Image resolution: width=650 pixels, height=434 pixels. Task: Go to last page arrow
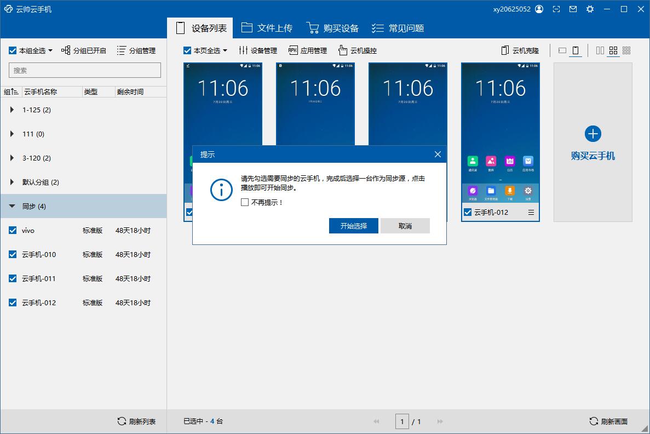[x=440, y=421]
